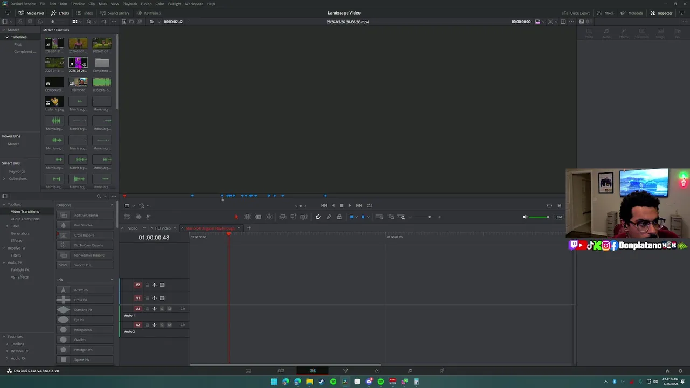Play the timeline forward
Image resolution: width=690 pixels, height=388 pixels.
click(349, 205)
